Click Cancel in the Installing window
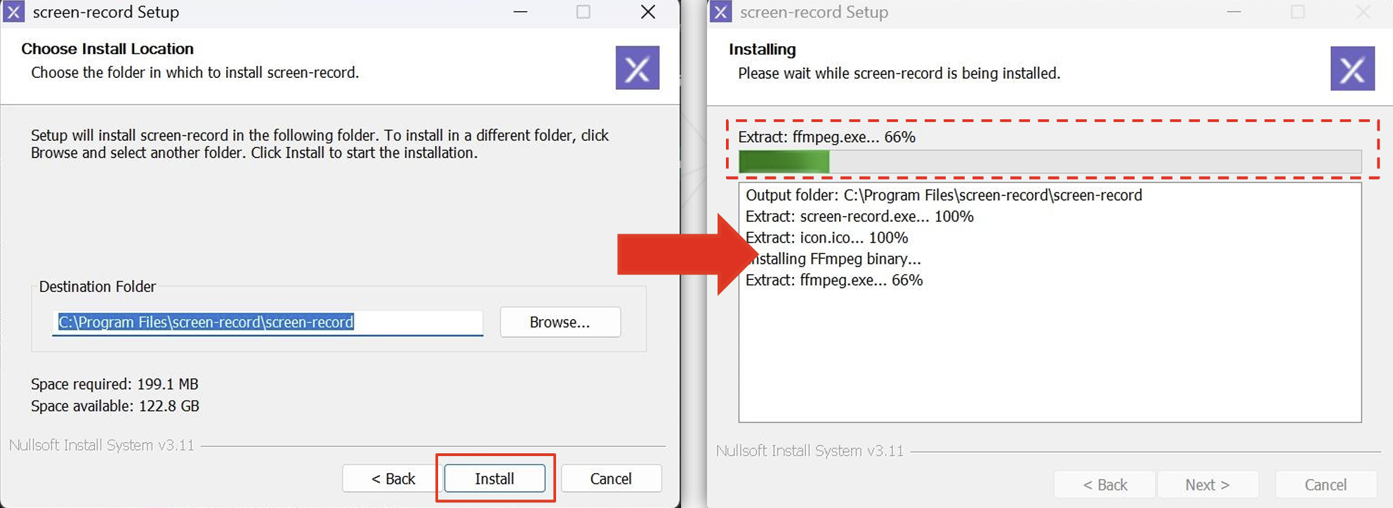 click(1325, 485)
